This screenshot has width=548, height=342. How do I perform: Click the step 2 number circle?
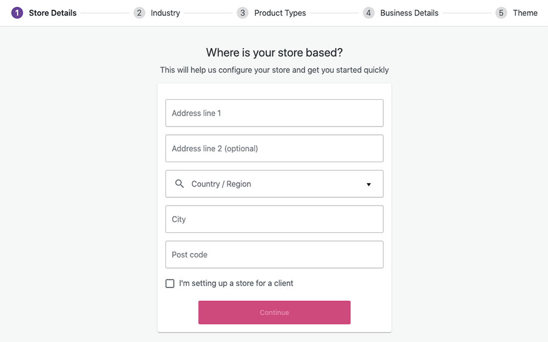(x=139, y=13)
